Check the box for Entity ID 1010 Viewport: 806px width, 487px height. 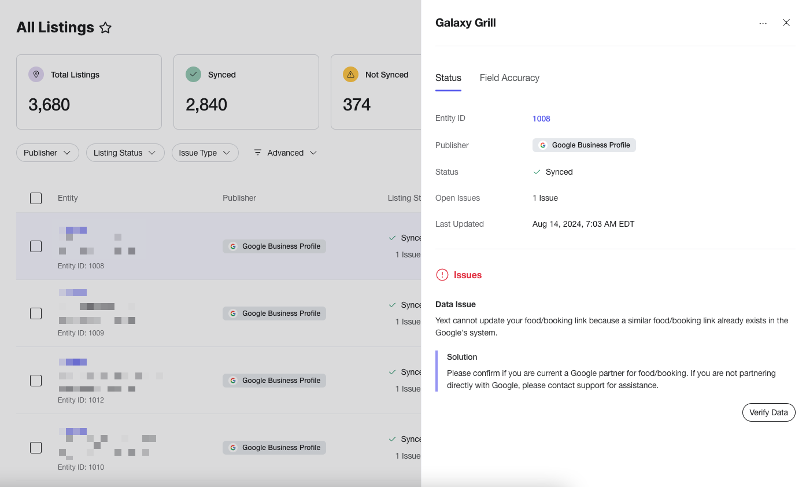tap(36, 448)
